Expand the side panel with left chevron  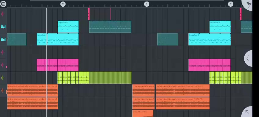[x=248, y=58]
